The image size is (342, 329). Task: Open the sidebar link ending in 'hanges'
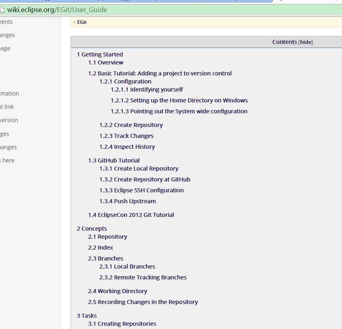pos(8,147)
